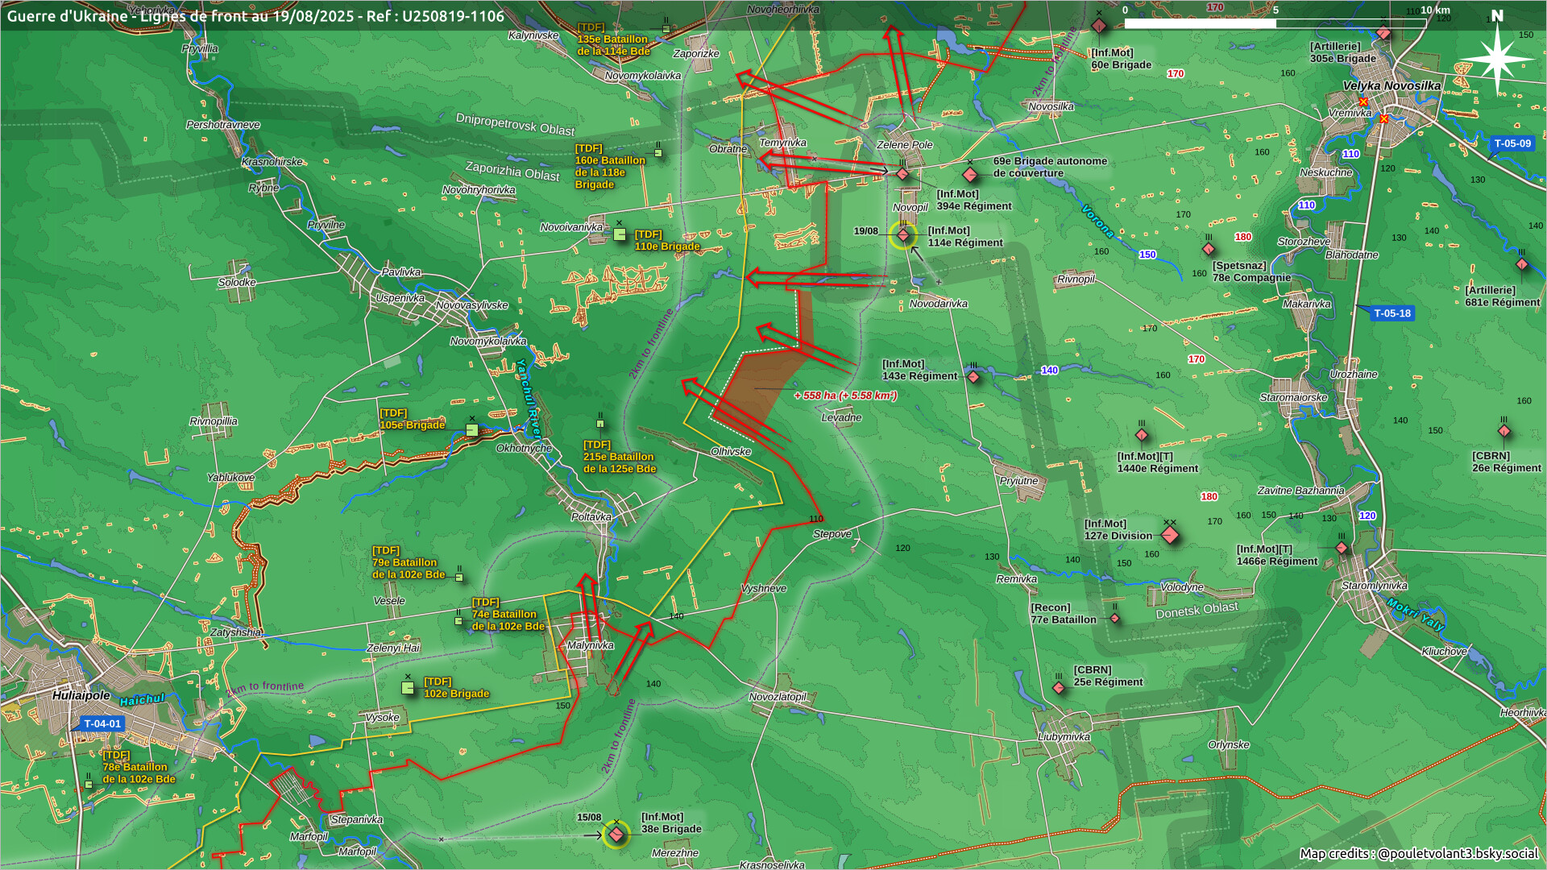Click the distance scale bar
Viewport: 1547px width, 870px height.
[1275, 23]
